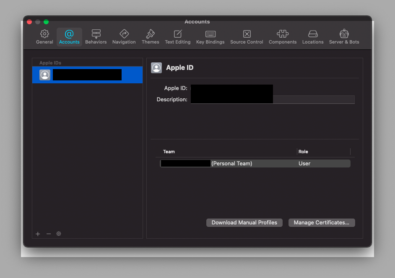Show the Locations preferences pane
The image size is (395, 278).
(x=313, y=37)
